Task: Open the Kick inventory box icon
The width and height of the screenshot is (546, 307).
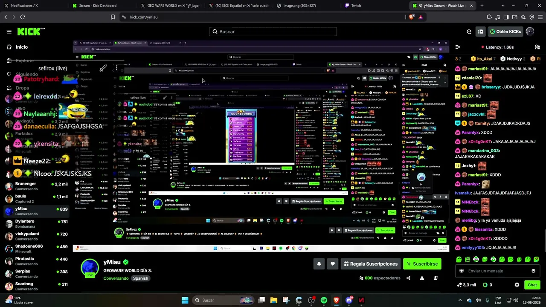Action: coord(480,32)
